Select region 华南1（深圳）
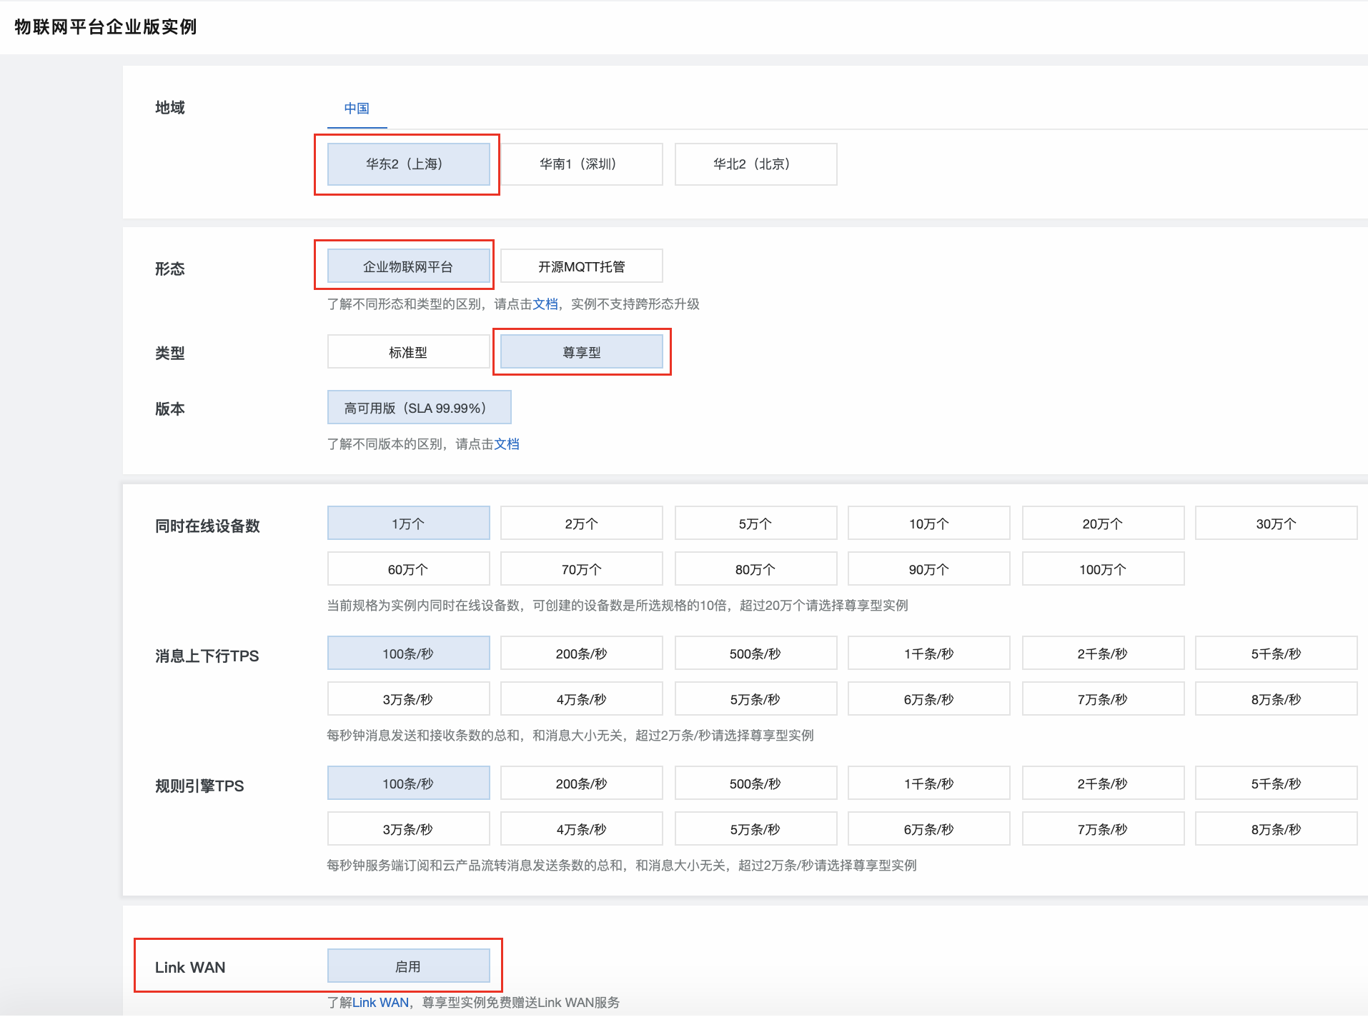The width and height of the screenshot is (1368, 1017). pyautogui.click(x=582, y=164)
